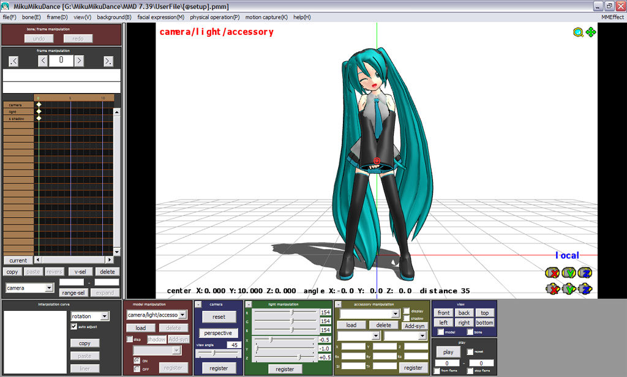Open the frame(D) menu
Screen dimensions: 627x377
57,17
